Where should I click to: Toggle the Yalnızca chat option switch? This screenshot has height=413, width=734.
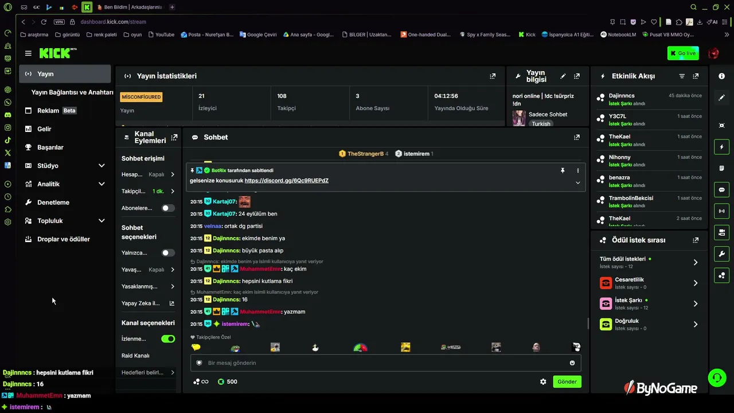click(x=168, y=253)
